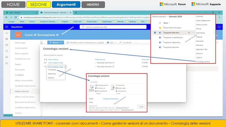
Task: Click Invia avviso in the ribbon
Action: (120, 85)
